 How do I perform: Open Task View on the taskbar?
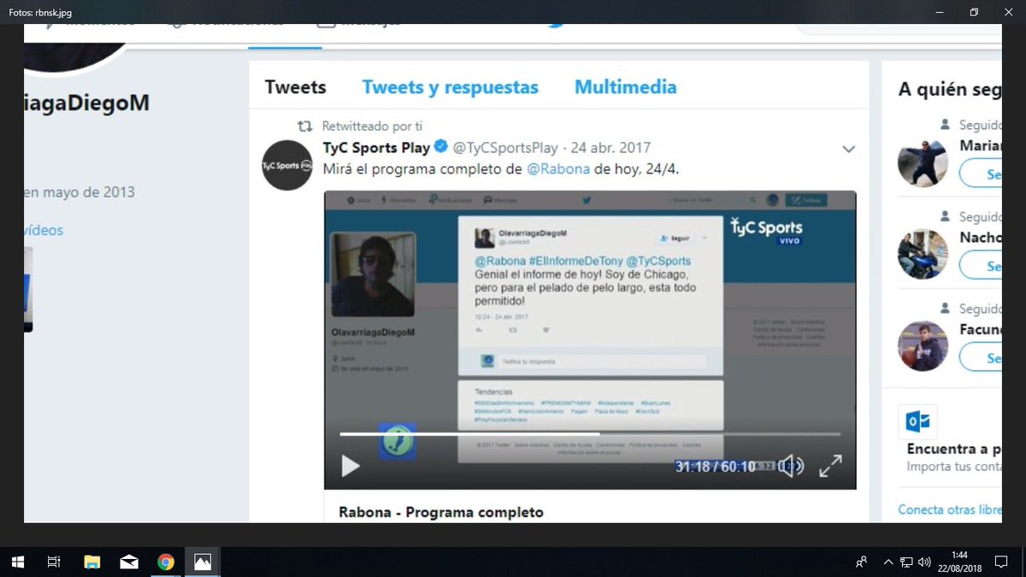tap(54, 562)
